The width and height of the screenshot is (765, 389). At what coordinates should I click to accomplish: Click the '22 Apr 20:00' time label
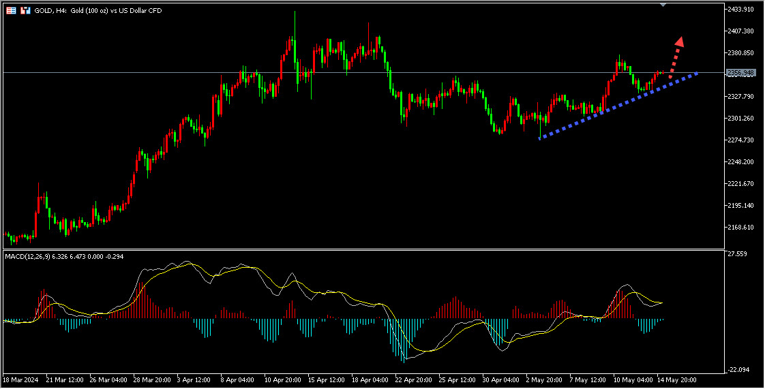[x=414, y=379]
